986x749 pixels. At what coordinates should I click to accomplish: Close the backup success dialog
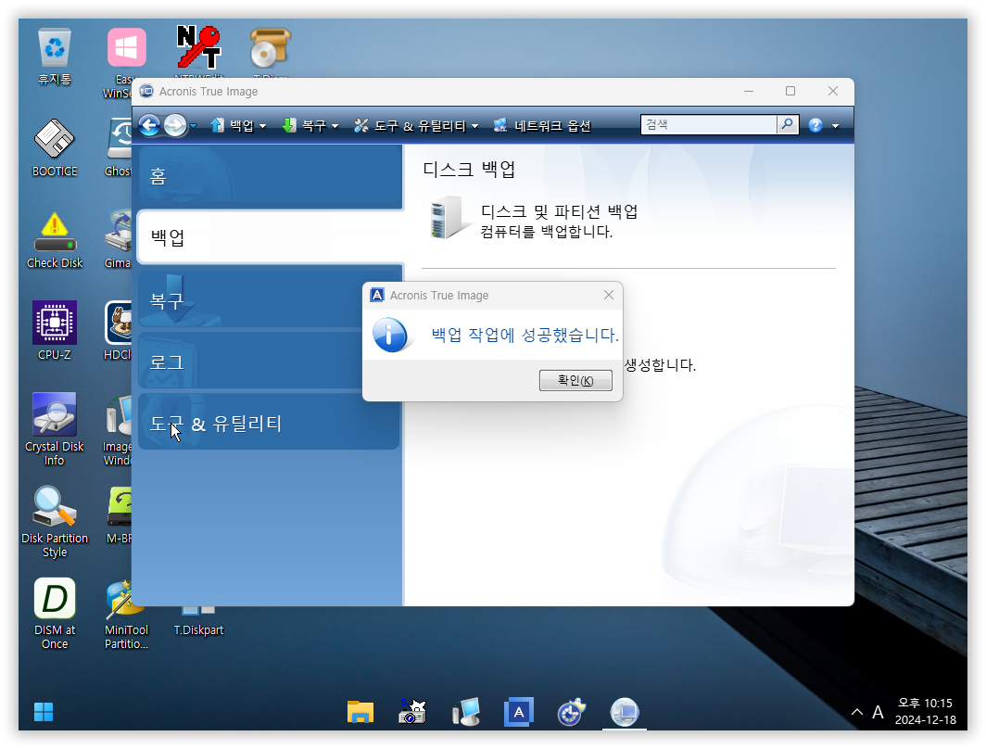(608, 295)
